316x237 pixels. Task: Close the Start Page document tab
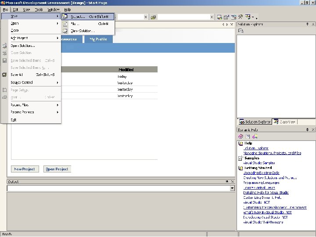[232, 25]
